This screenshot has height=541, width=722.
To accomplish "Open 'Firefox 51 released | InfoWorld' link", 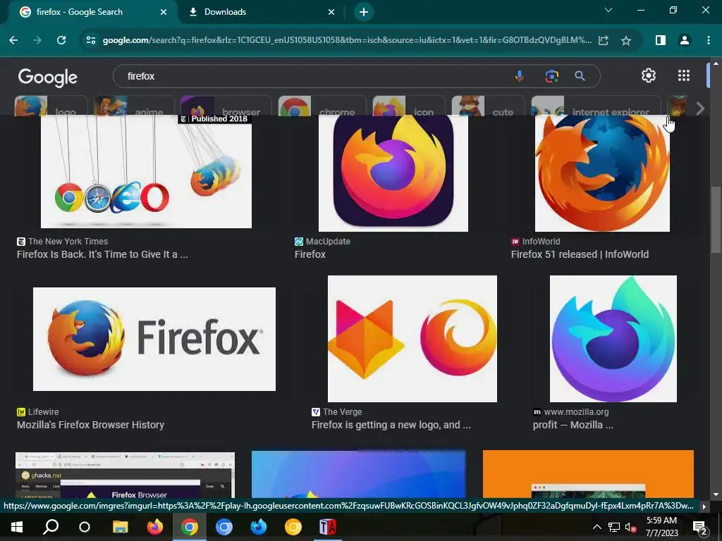I will click(580, 254).
